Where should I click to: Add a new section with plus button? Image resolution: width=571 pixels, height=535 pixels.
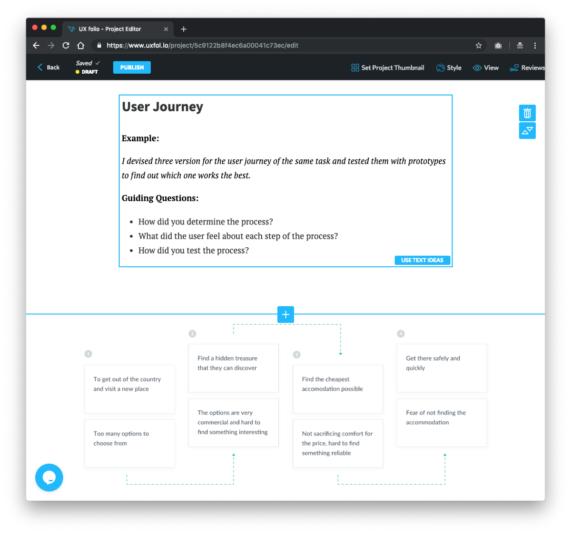(x=285, y=314)
